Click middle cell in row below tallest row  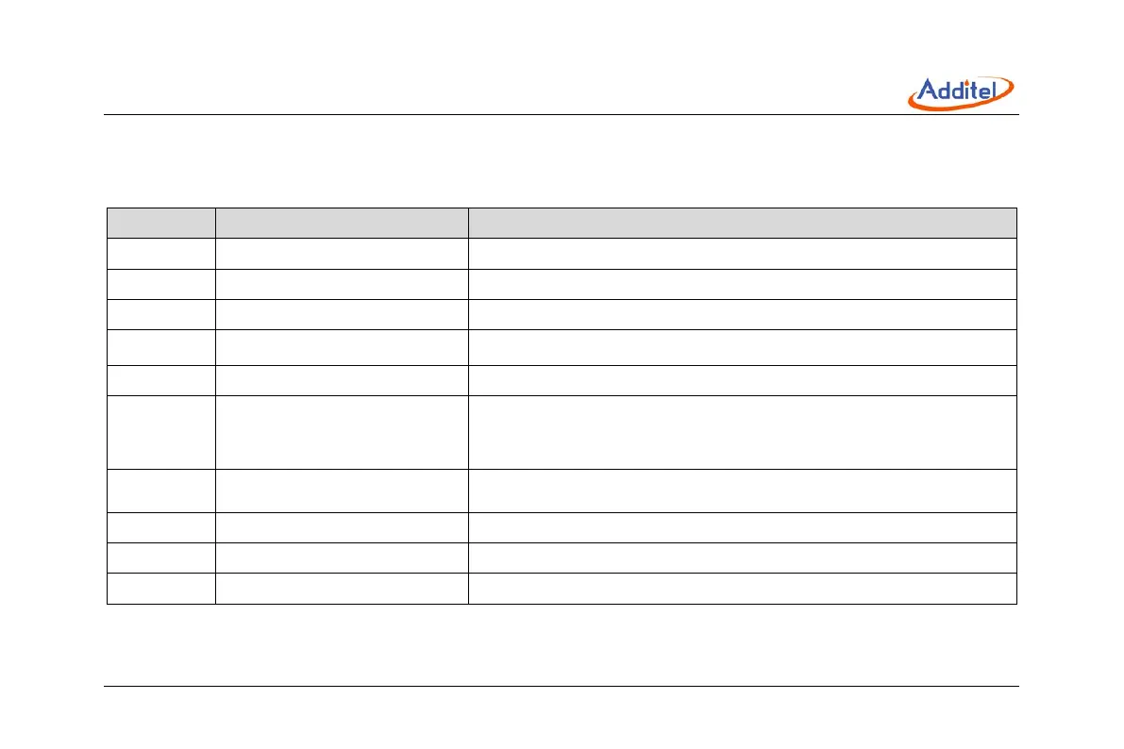pyautogui.click(x=342, y=491)
